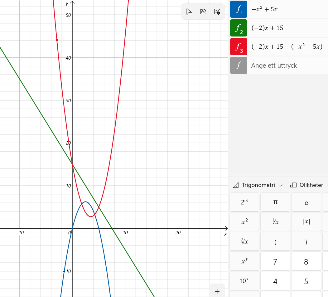Toggle the 2nd function key

coord(244,202)
